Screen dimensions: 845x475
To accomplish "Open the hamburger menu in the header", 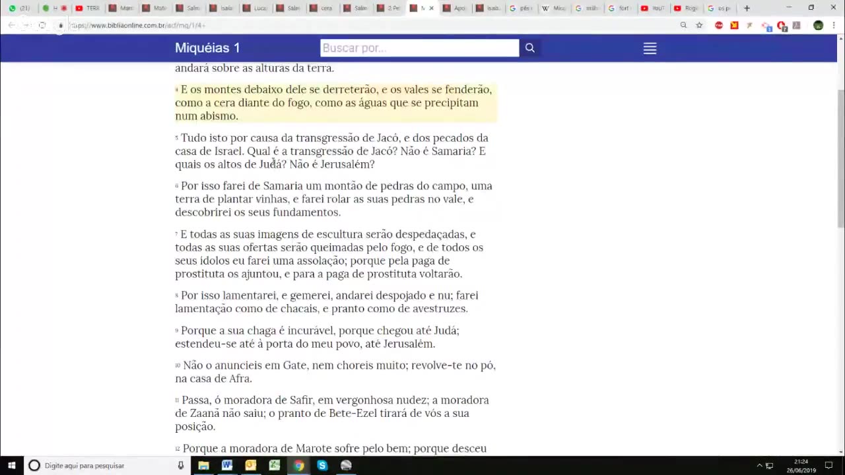I will [650, 48].
